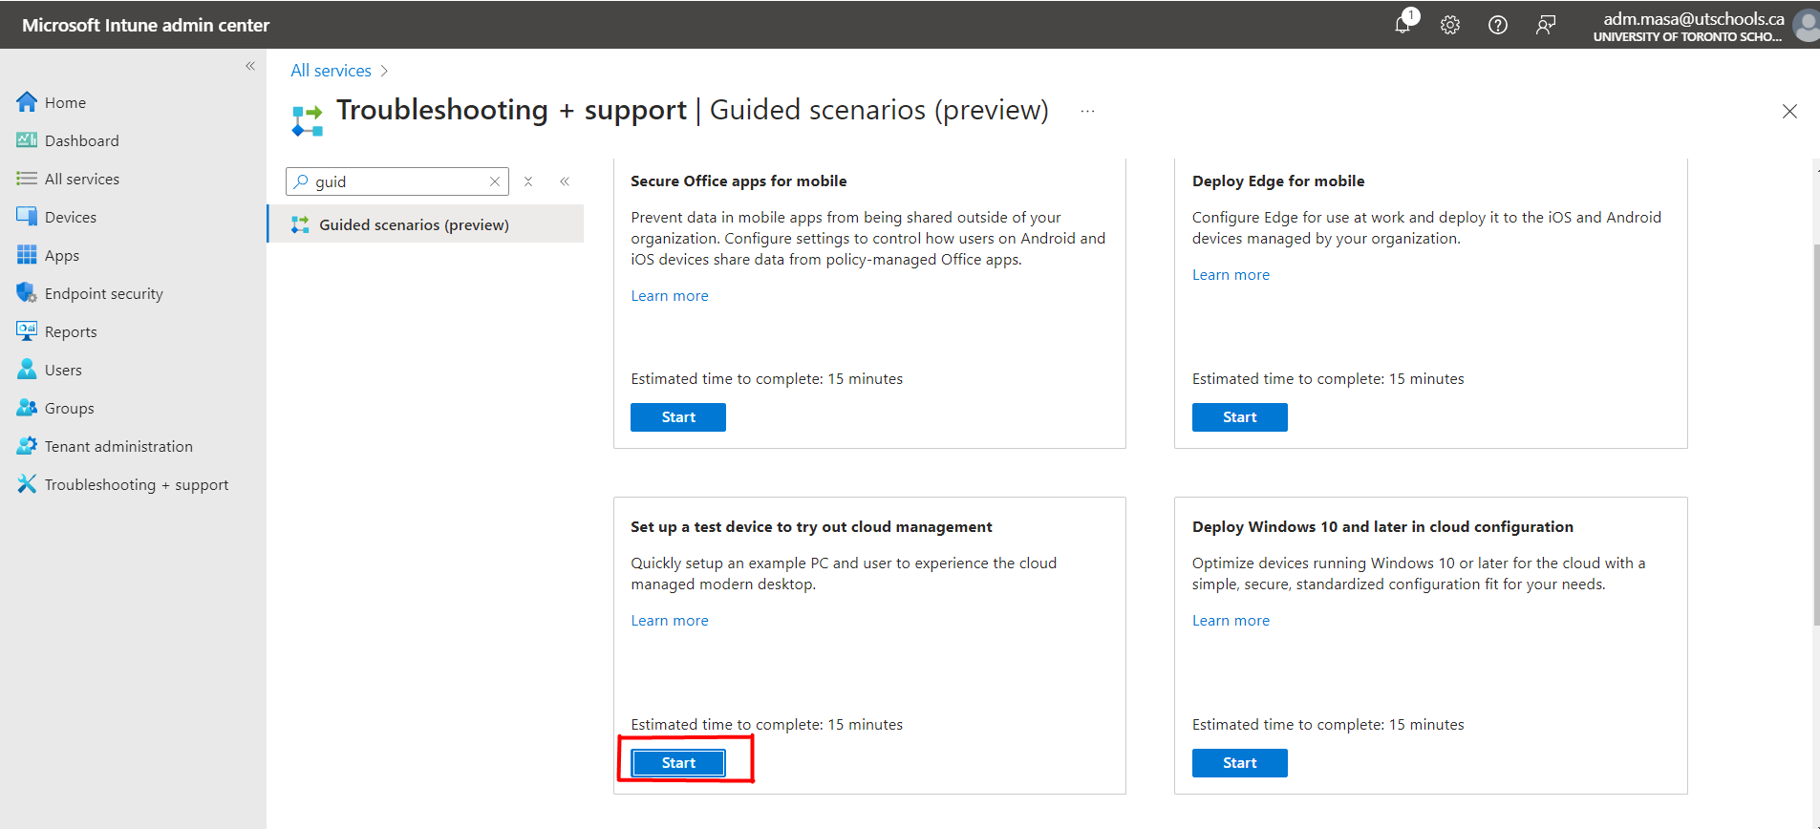Collapse the left navigation sidebar
The image size is (1820, 829).
(250, 66)
